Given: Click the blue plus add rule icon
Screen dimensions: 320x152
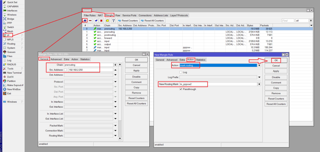Looking at the screenshot, I should coord(85,21).
